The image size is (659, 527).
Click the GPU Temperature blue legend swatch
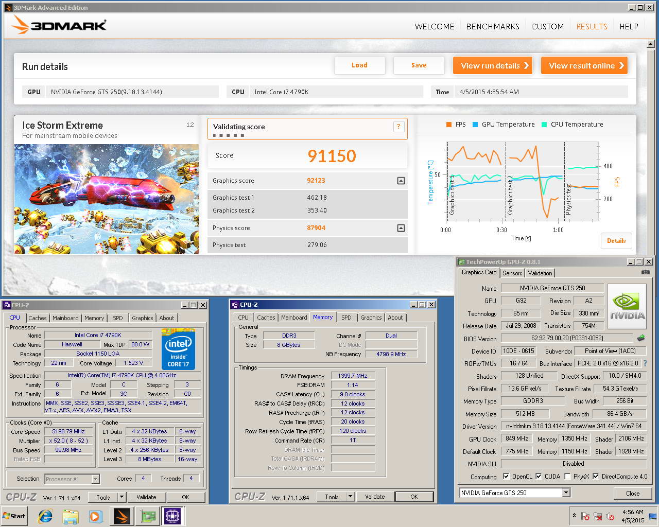pyautogui.click(x=475, y=125)
